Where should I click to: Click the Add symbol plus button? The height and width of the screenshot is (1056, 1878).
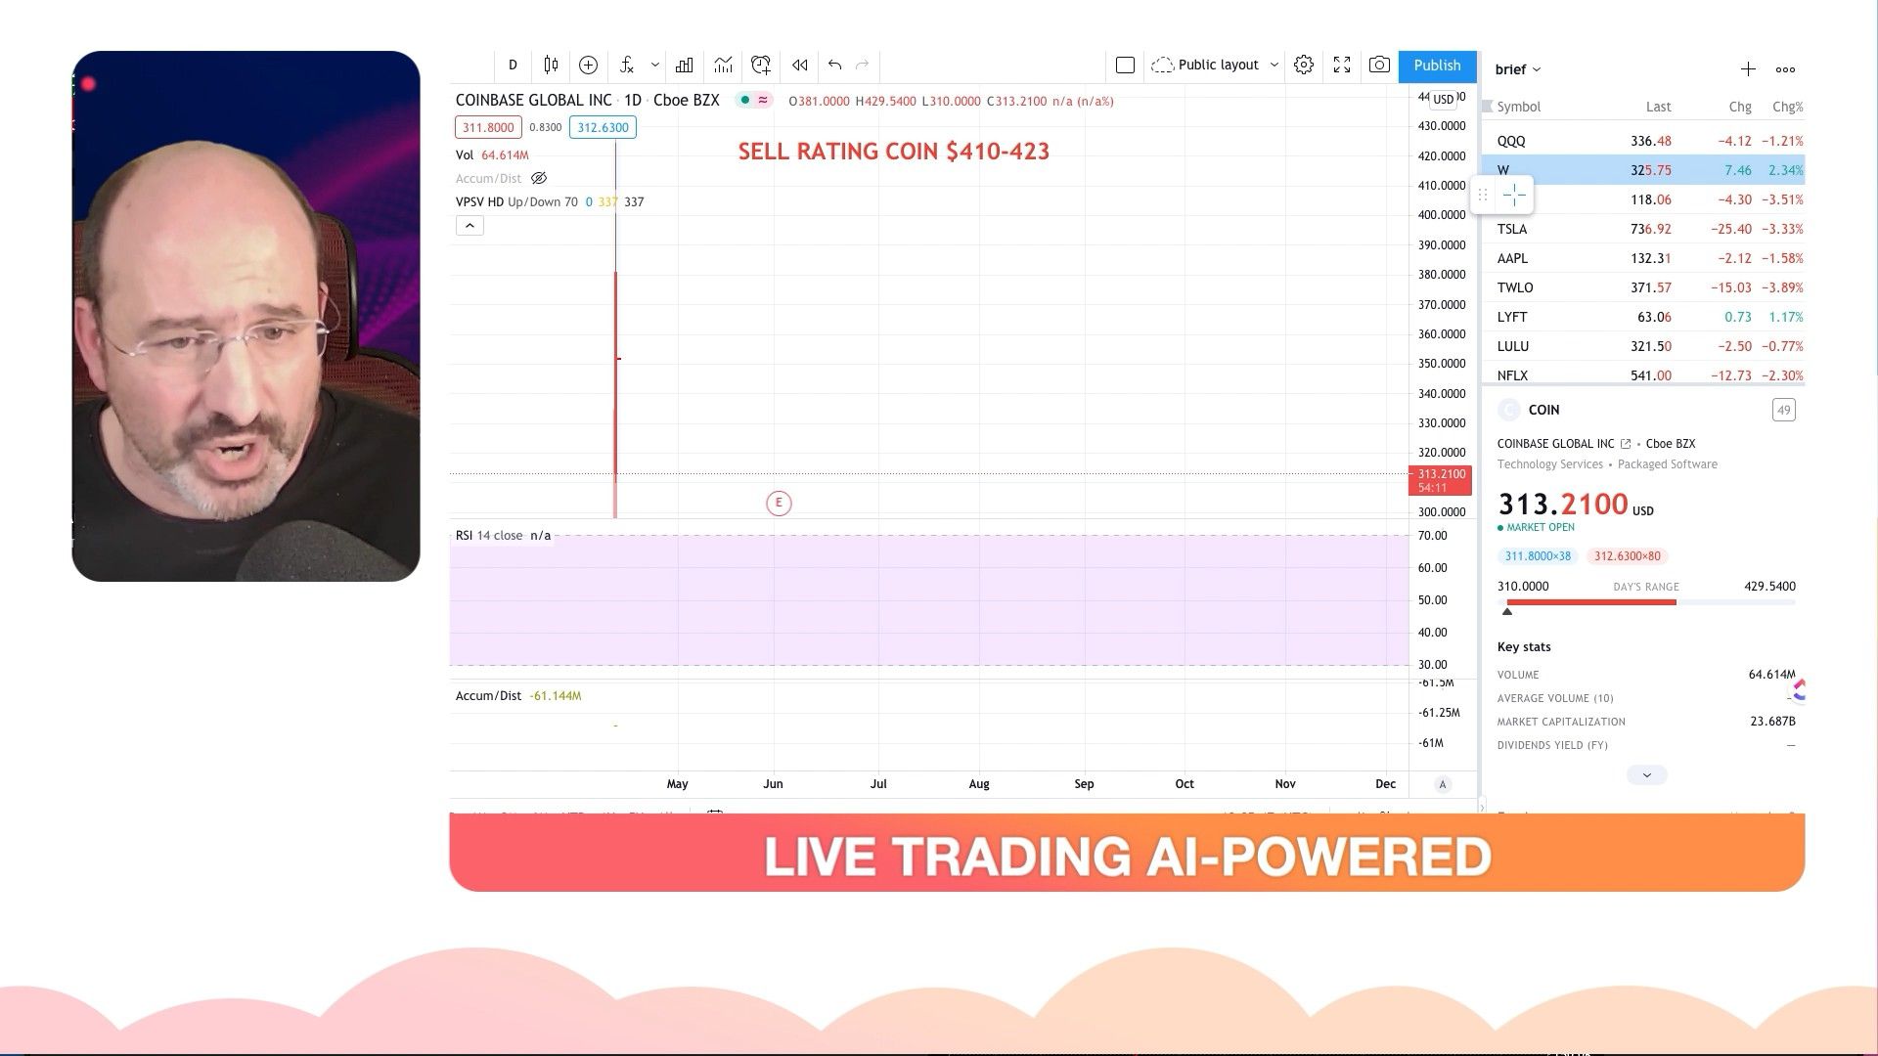1748,68
